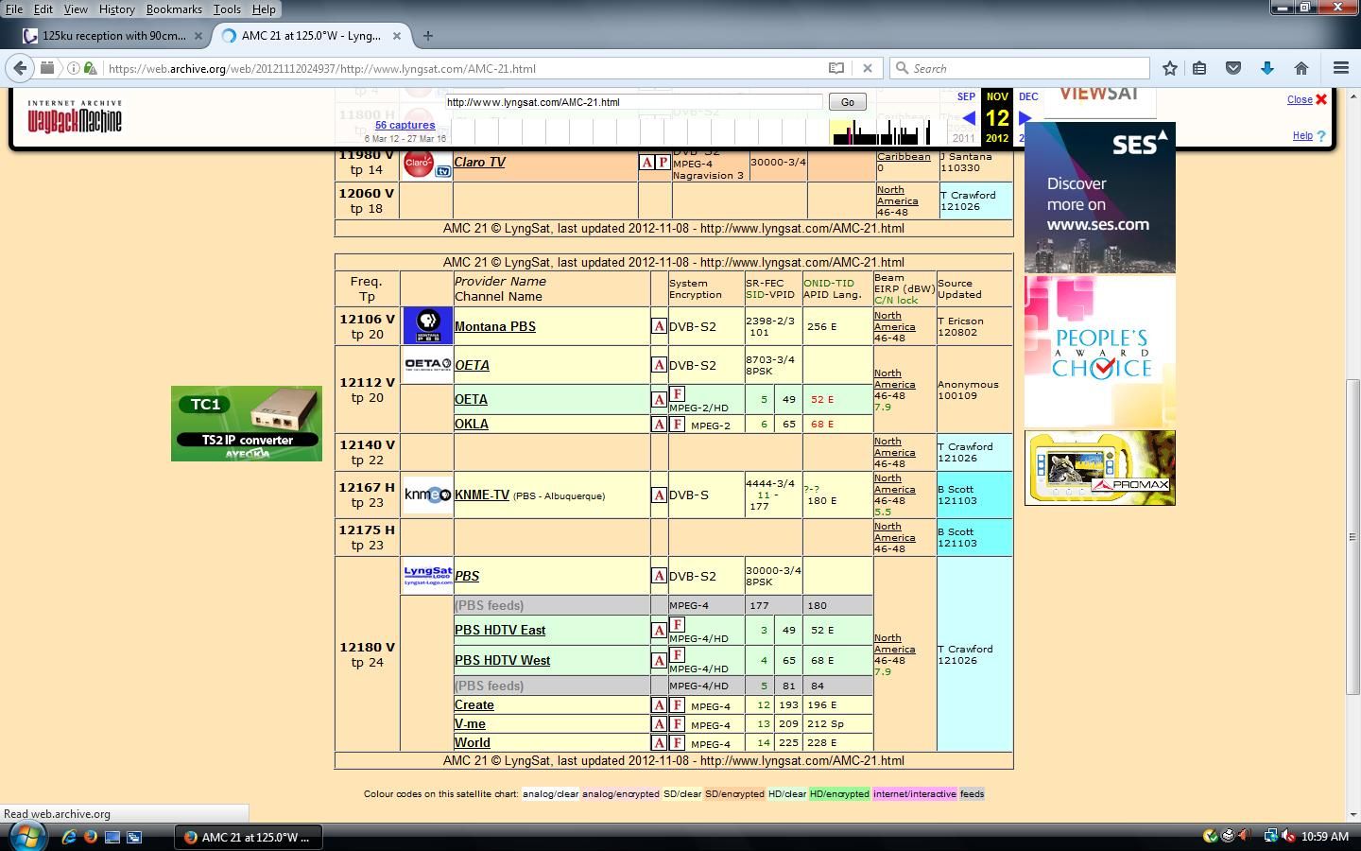The image size is (1361, 851).
Task: Open the Create channel link
Action: [x=474, y=705]
